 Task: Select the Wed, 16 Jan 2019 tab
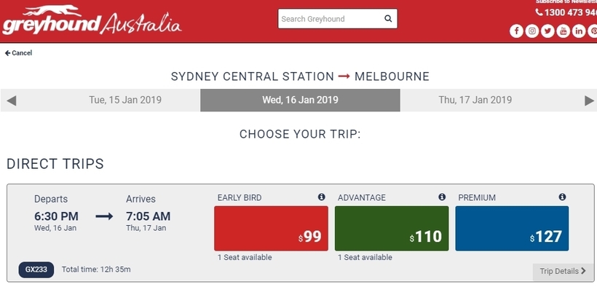300,101
